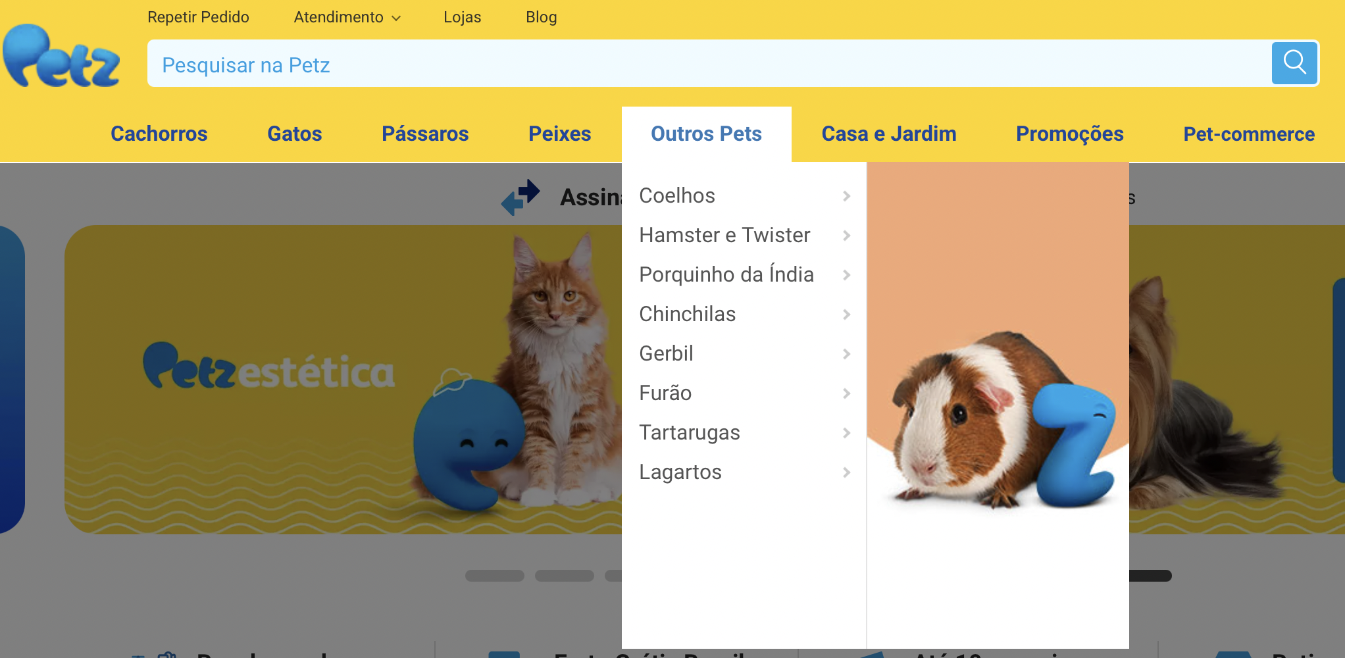
Task: Choose Chinchilas from the list
Action: (688, 314)
